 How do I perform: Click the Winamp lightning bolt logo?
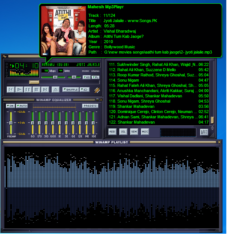click(97, 90)
